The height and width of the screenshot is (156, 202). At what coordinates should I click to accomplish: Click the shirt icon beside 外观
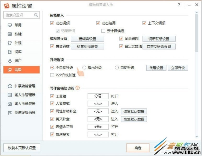pyautogui.click(x=10, y=43)
